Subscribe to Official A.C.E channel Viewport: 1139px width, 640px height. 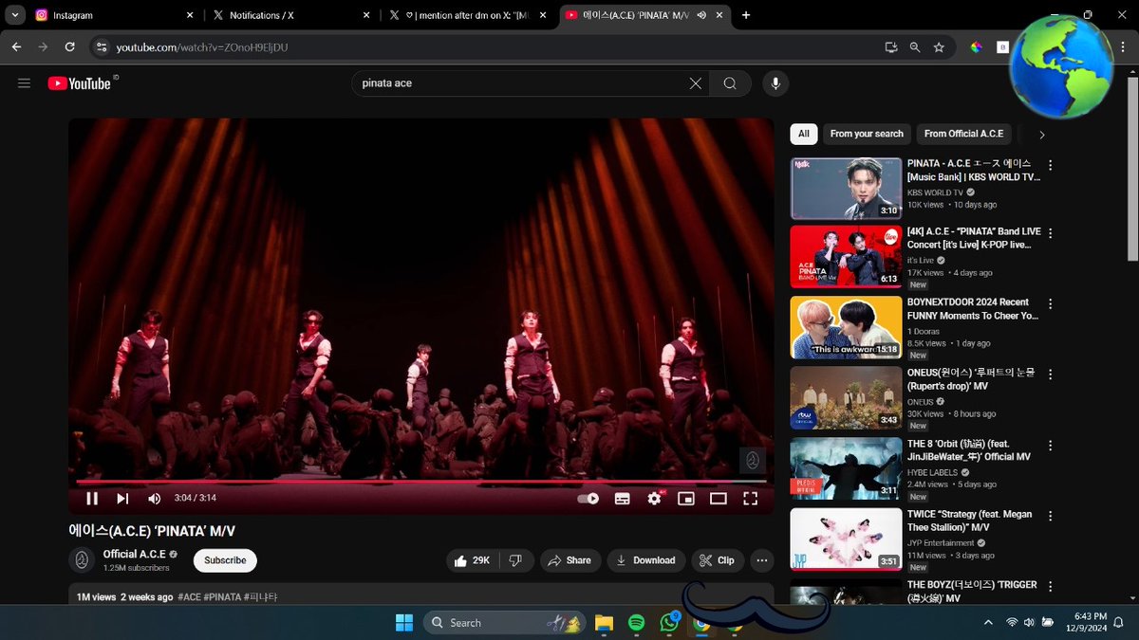pos(225,560)
